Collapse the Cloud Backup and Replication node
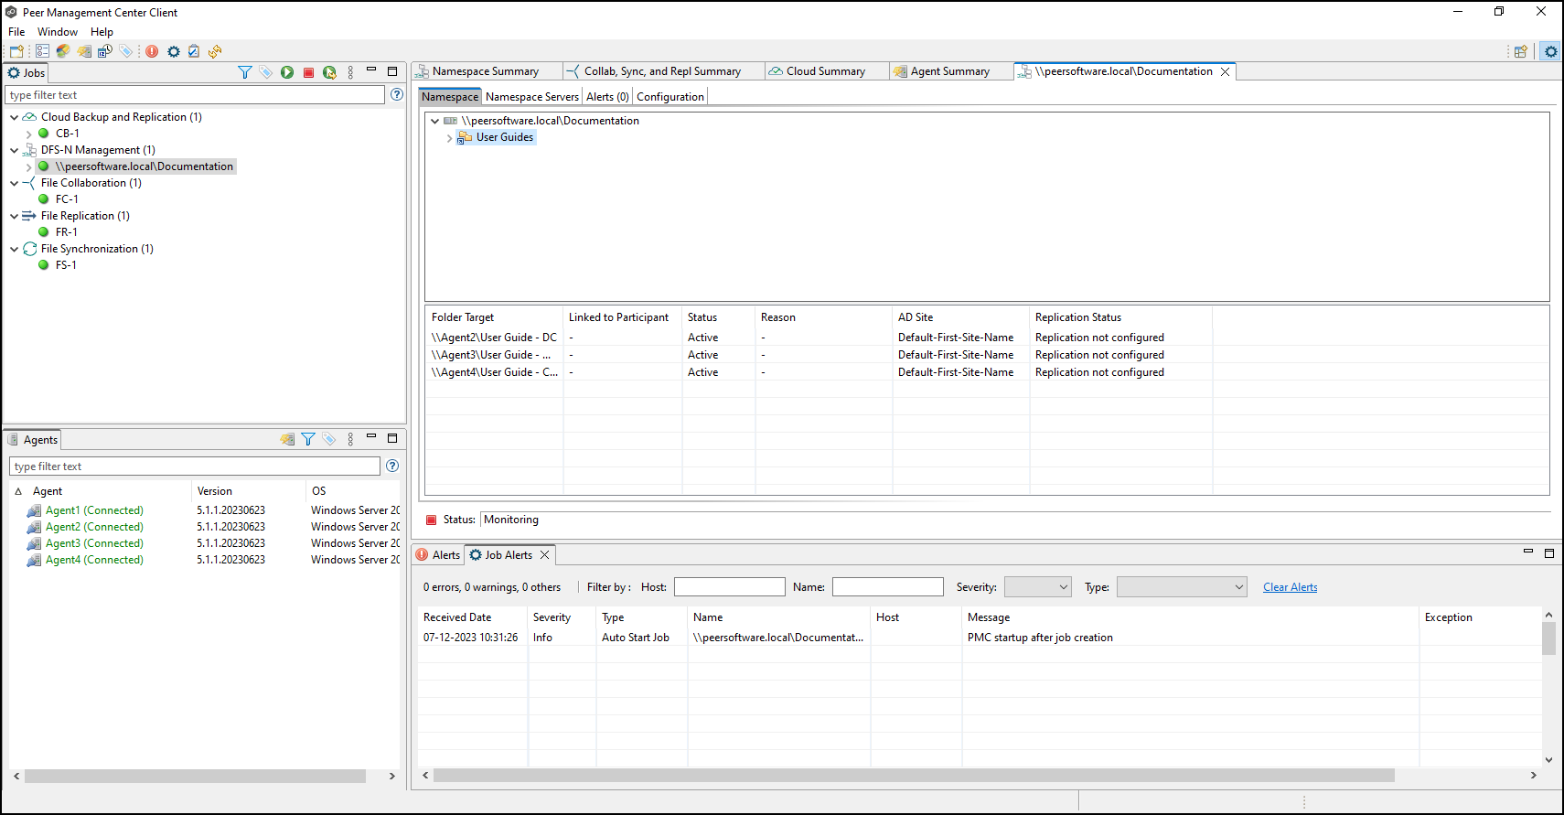 pos(14,117)
